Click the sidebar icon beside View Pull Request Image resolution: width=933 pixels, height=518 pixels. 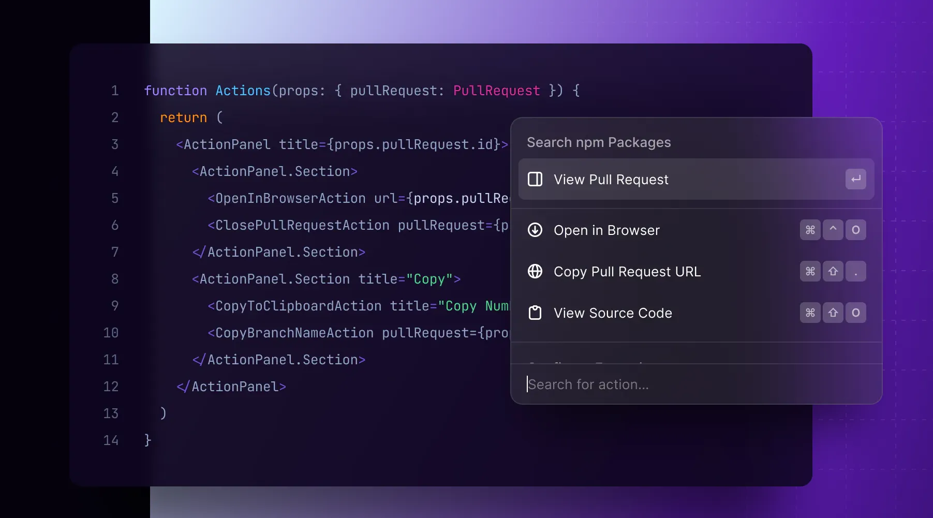535,179
